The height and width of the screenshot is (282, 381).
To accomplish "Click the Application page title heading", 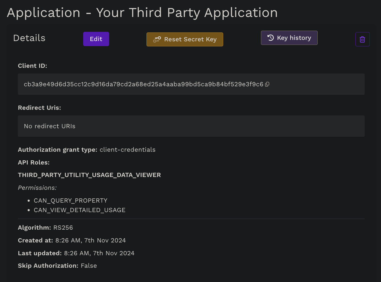I will (x=142, y=13).
